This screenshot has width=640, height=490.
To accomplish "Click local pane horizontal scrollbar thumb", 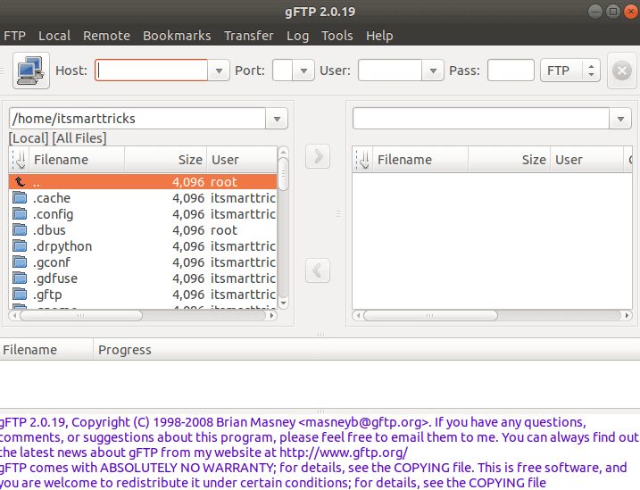I will 81,315.
